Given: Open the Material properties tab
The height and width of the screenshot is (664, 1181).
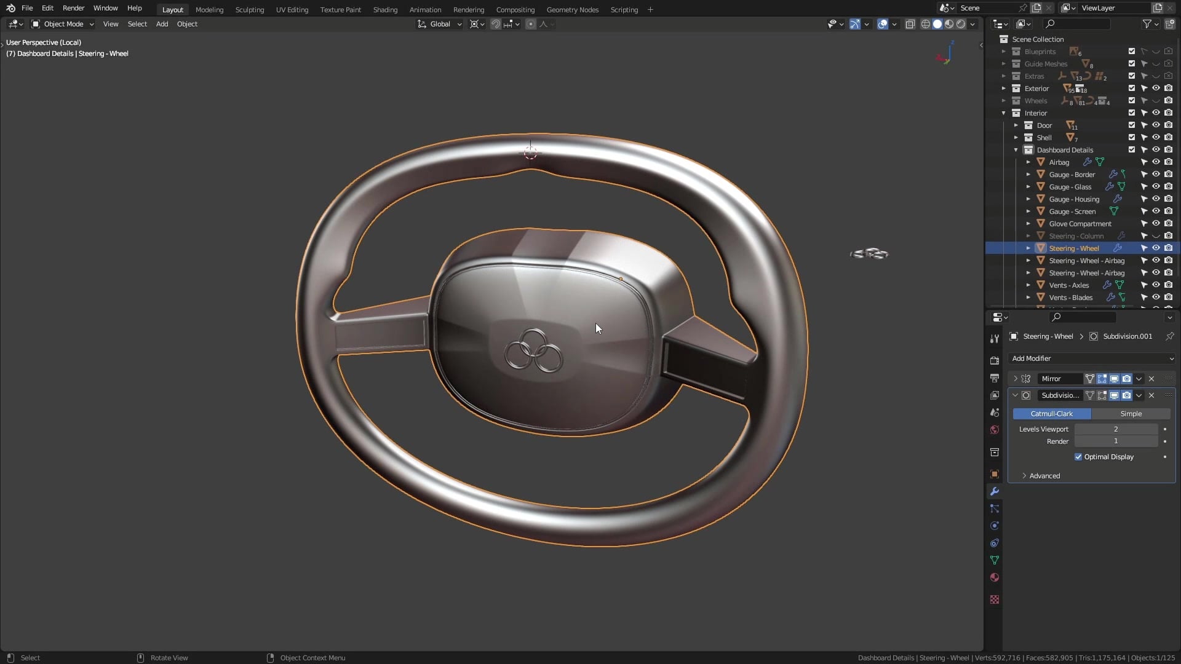Looking at the screenshot, I should [x=995, y=577].
